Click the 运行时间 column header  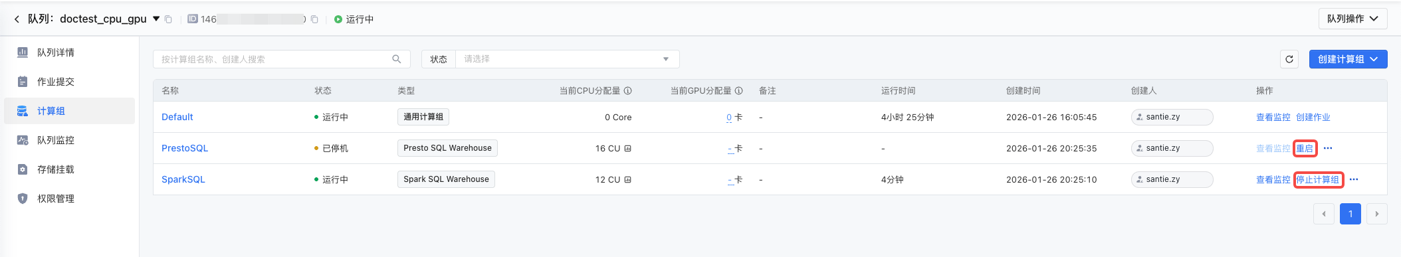click(899, 91)
